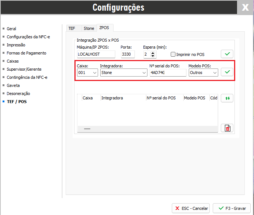
Task: Click the Nº serial do POS field
Action: click(168, 73)
